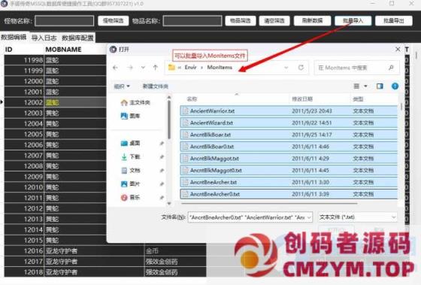Click the pin icon beside 桌面
The height and width of the screenshot is (285, 421).
coord(162,144)
